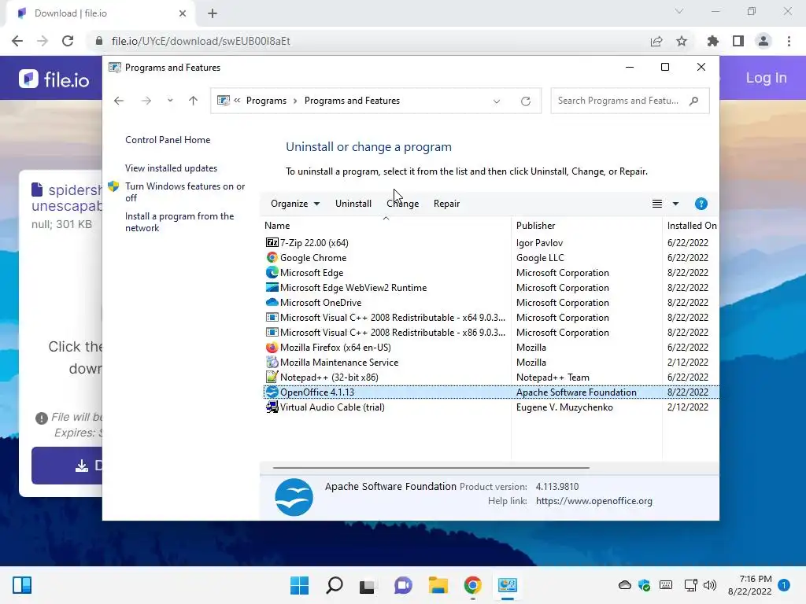
Task: Open Chrome three-dot menu
Action: tap(789, 41)
